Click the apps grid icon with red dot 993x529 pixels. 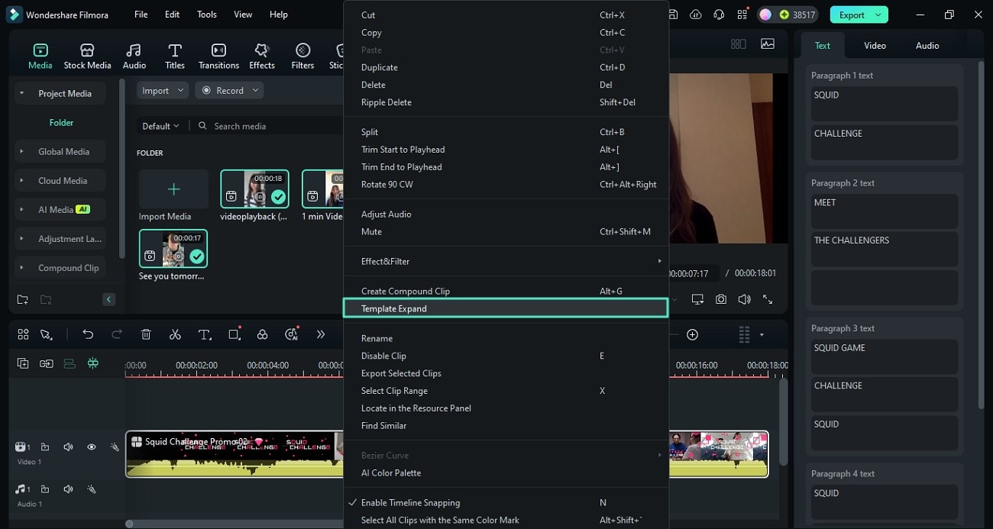(x=742, y=15)
